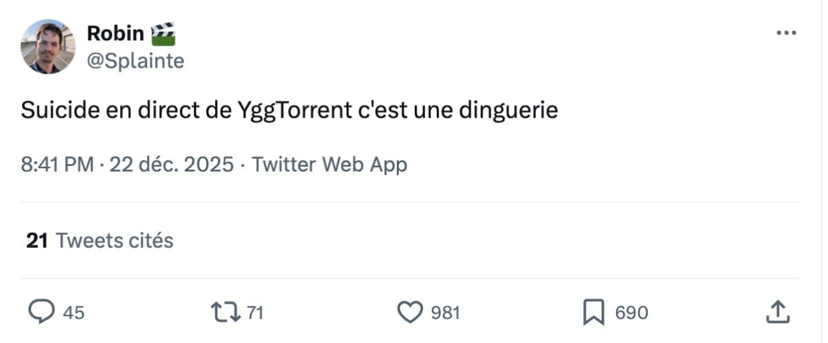
Task: Open the Twitter Web App source link
Action: pyautogui.click(x=329, y=165)
